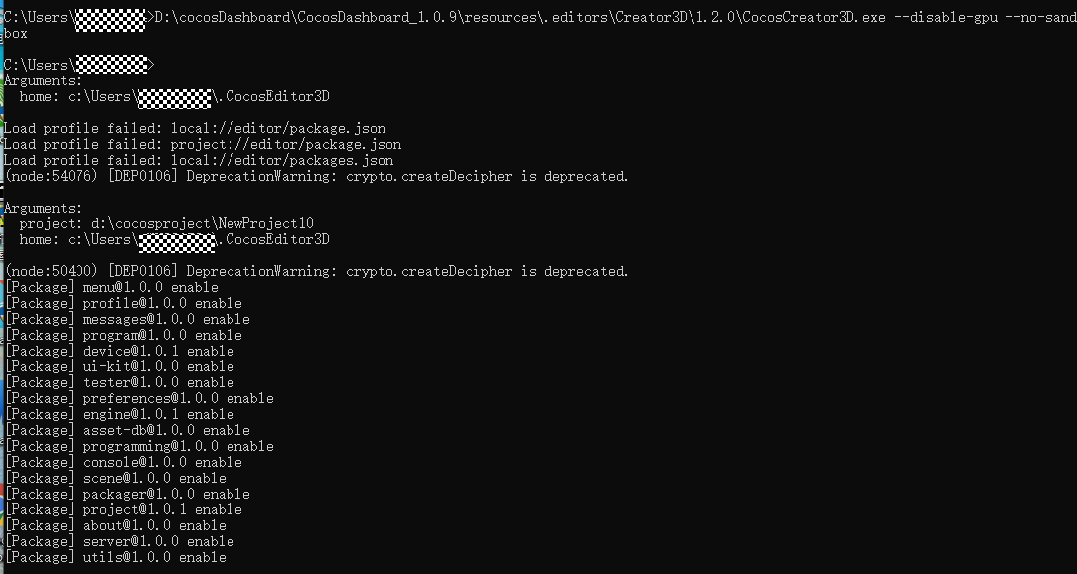Click the ui-kit@1.0.0 package line
This screenshot has width=1077, height=574.
coord(119,366)
